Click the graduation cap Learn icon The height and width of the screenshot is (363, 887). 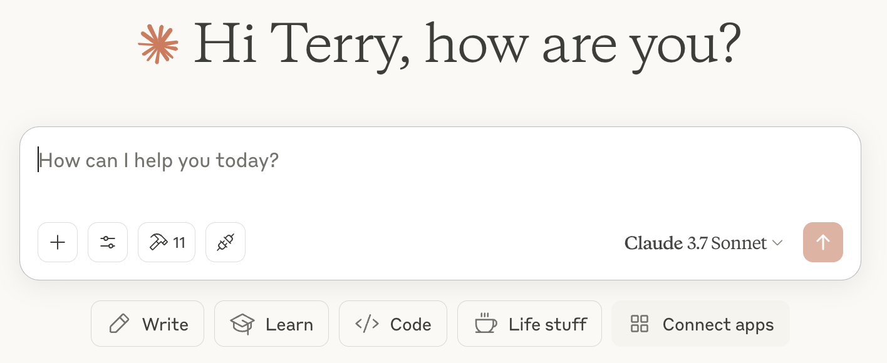pyautogui.click(x=242, y=324)
